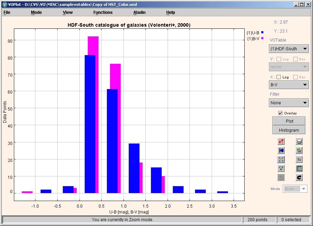Viewport: 313px width, 226px height.
Task: Open the fx function icon
Action: [x=299, y=159]
